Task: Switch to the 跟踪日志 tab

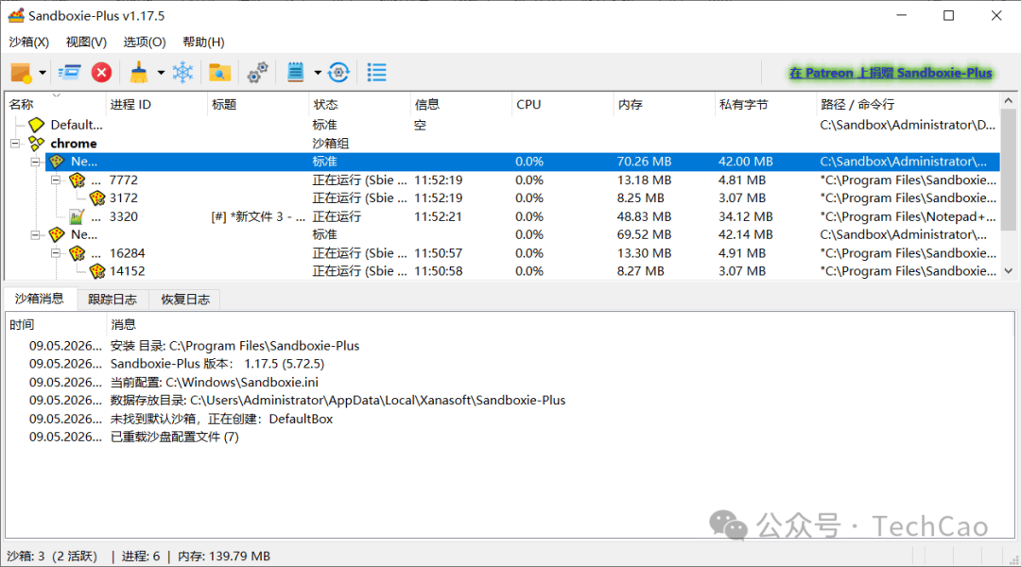Action: coord(112,300)
